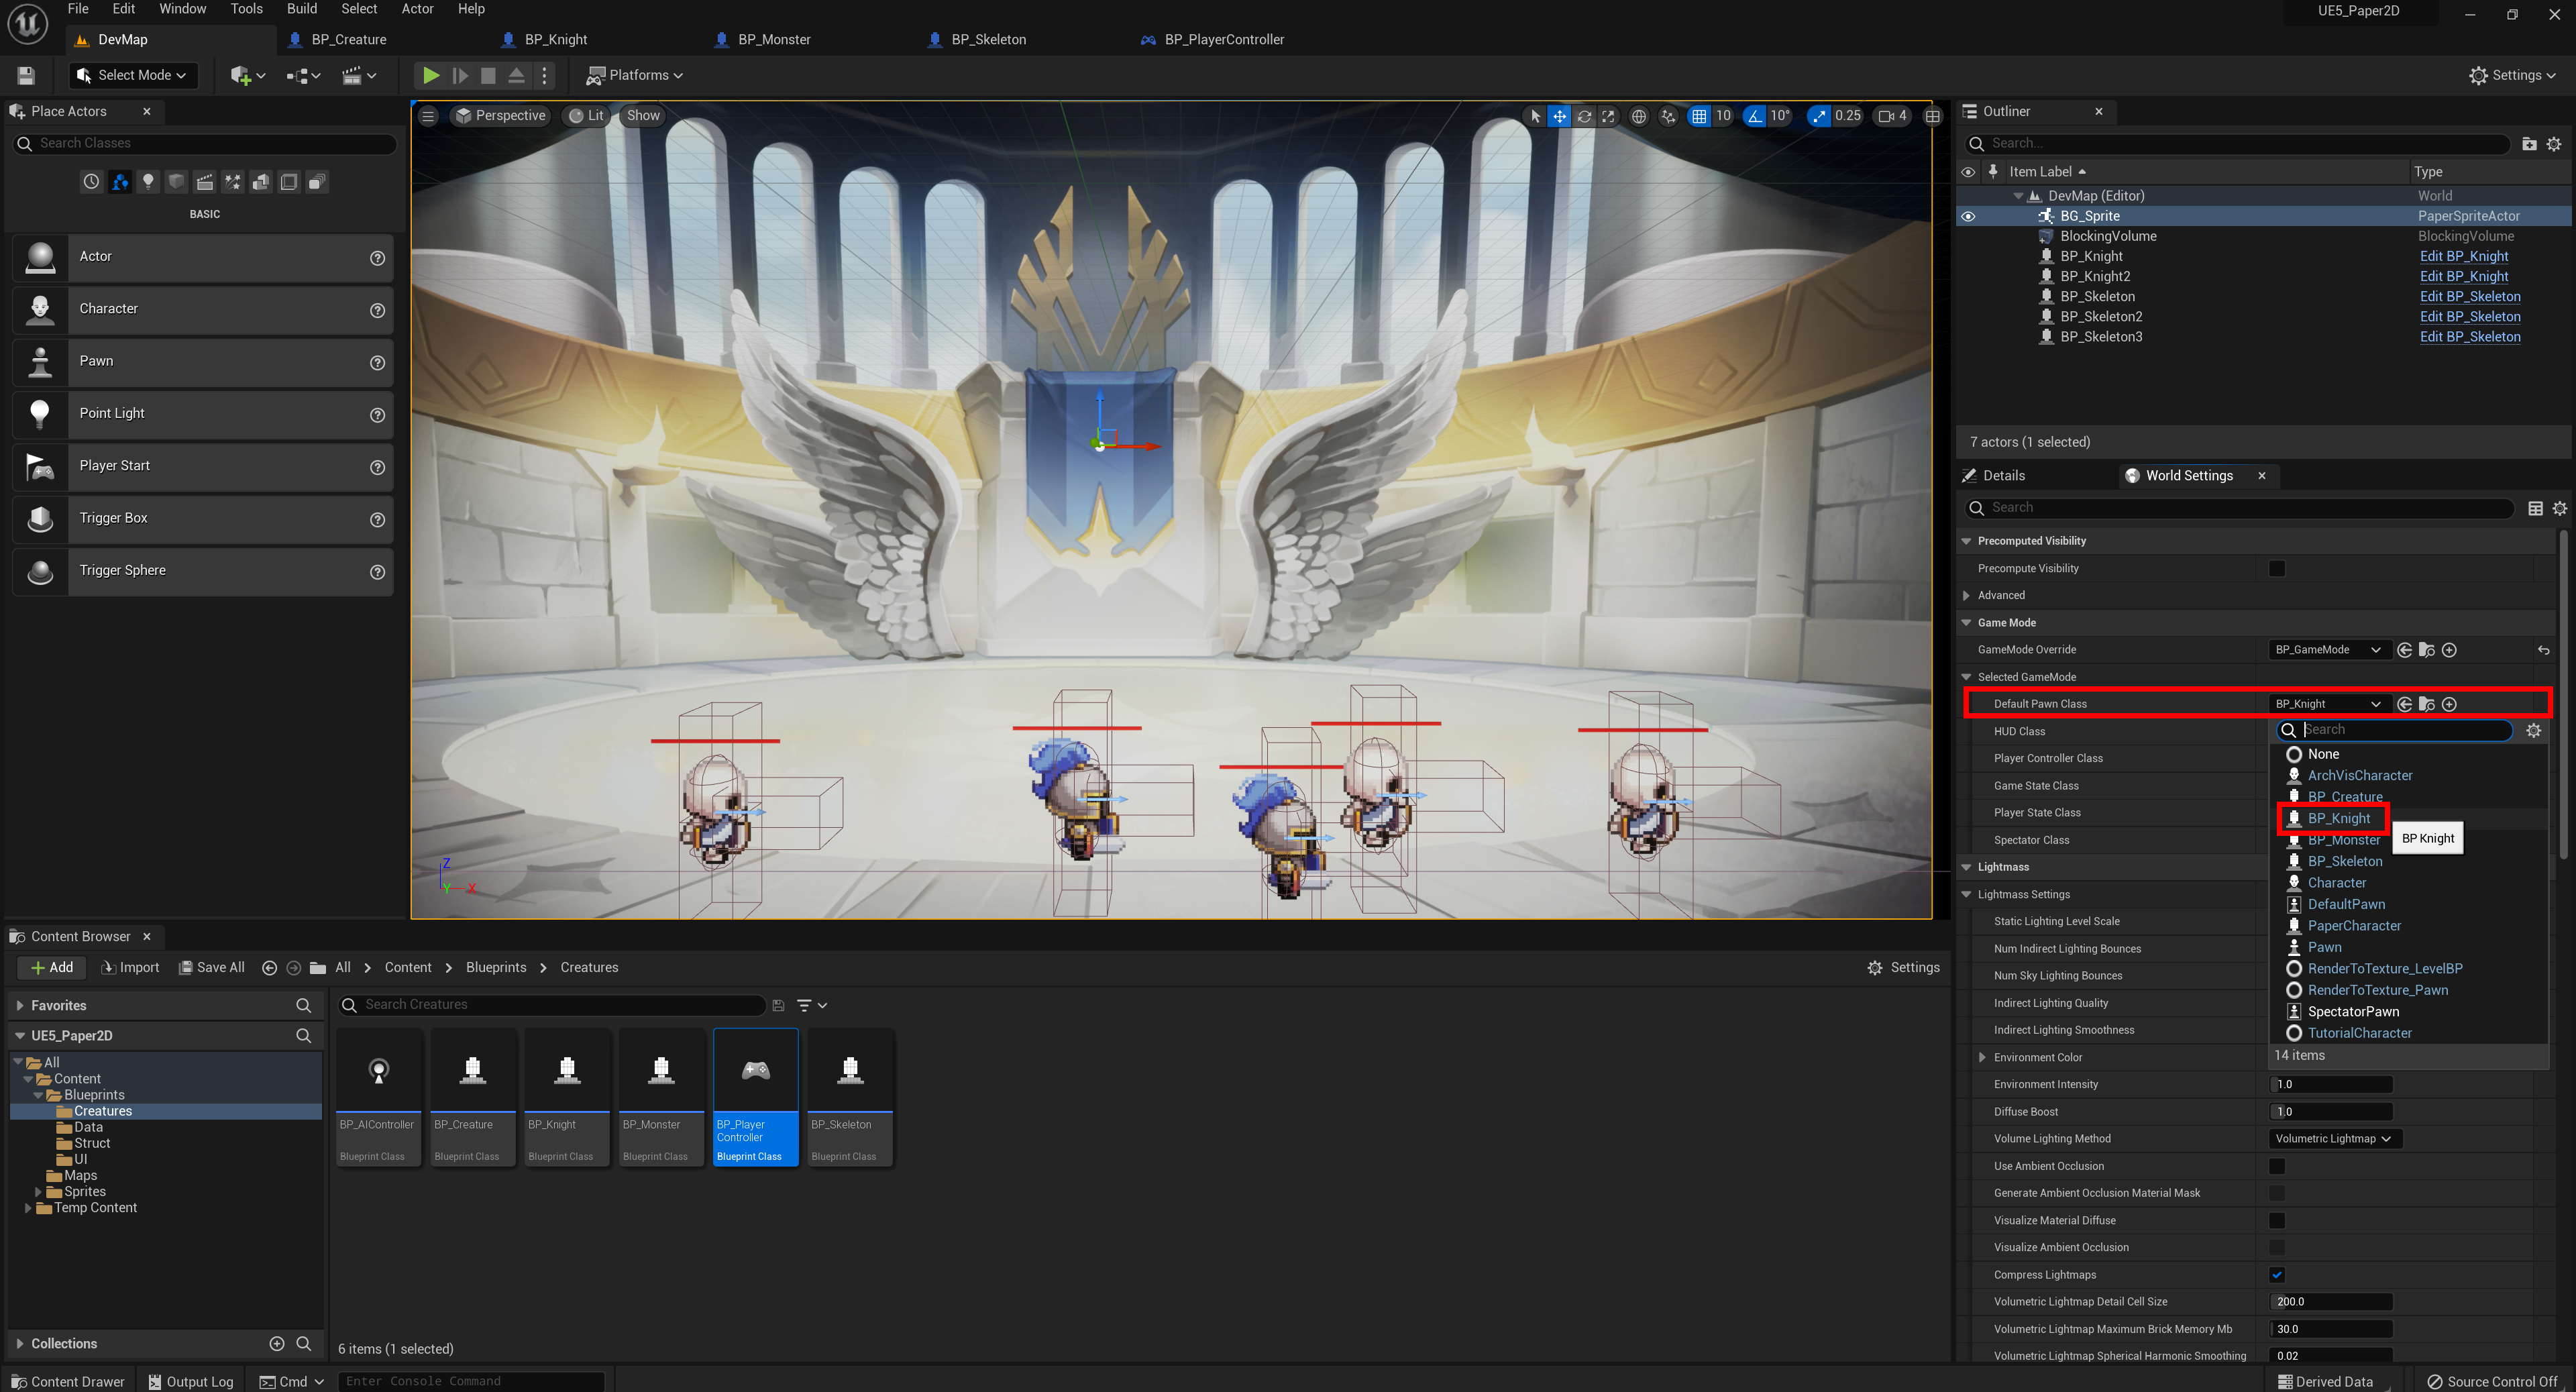The width and height of the screenshot is (2576, 1392).
Task: Open the Build menu
Action: point(301,9)
